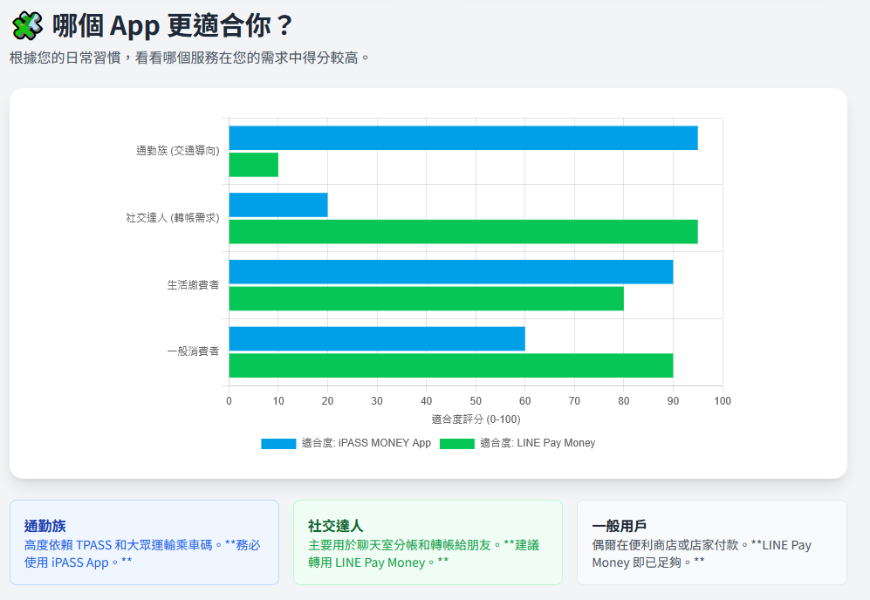Select the green bar for 生活繳費者

coord(428,300)
